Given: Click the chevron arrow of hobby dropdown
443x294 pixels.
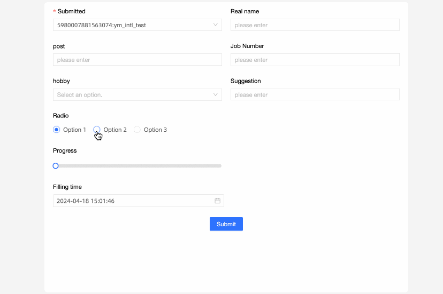Looking at the screenshot, I should tap(216, 95).
